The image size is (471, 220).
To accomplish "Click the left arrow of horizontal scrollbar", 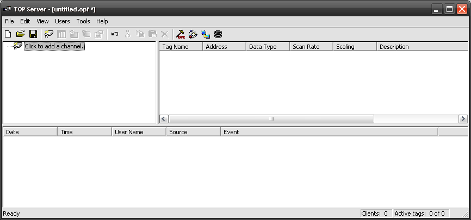I will (x=164, y=119).
